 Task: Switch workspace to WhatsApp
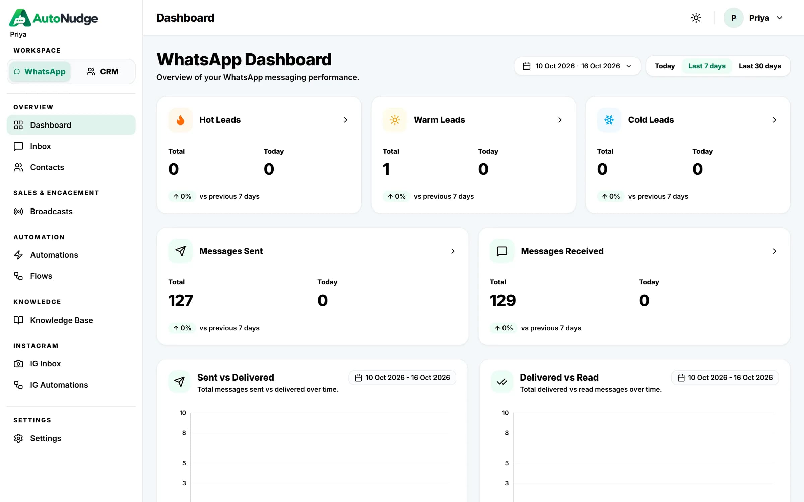click(40, 72)
